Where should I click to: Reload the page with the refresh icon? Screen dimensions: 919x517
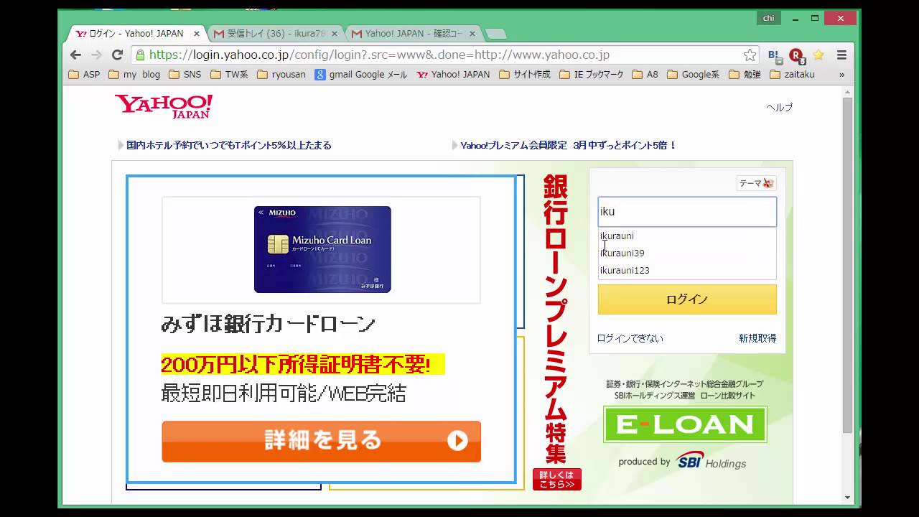pos(118,55)
